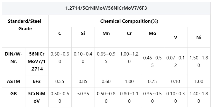
Task: Select the Standard/Steel Grade header cell
Action: point(25,25)
